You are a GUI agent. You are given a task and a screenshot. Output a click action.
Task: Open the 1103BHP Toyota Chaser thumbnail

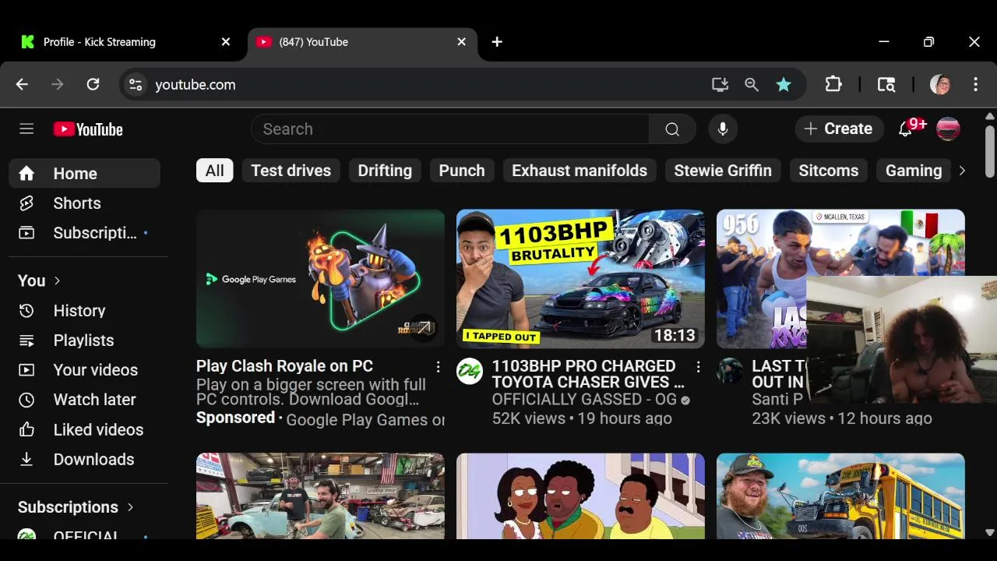pos(580,279)
